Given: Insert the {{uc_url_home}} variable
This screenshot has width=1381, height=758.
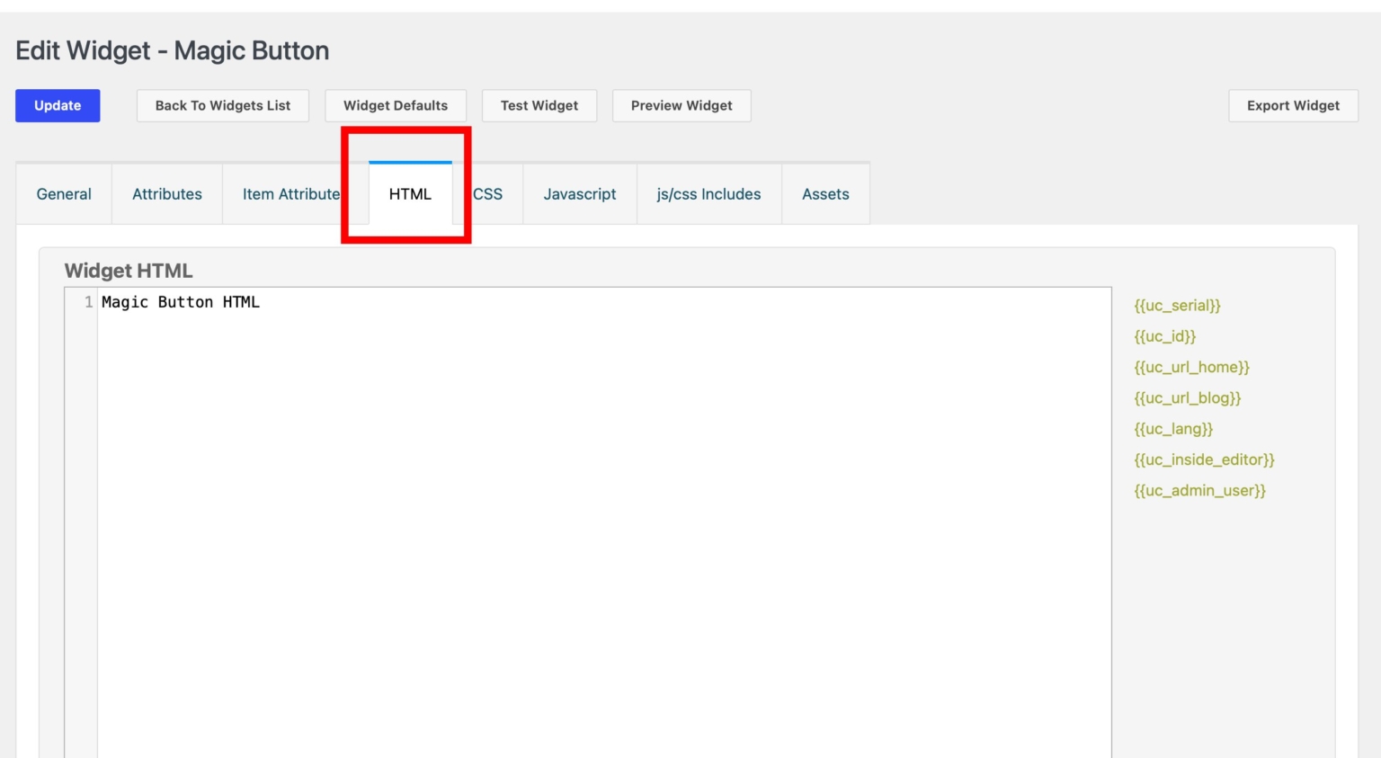Looking at the screenshot, I should pyautogui.click(x=1191, y=367).
